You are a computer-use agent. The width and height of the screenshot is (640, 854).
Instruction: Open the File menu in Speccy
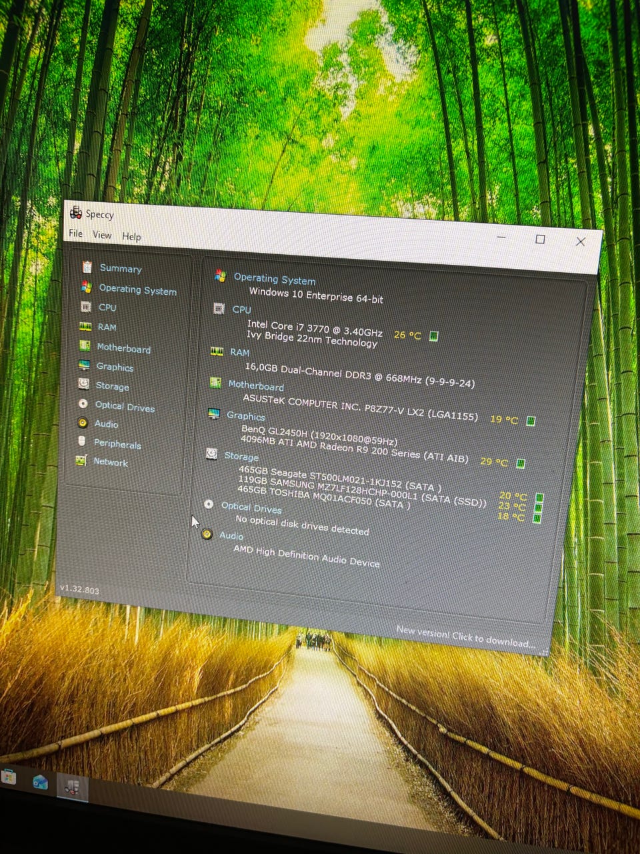[76, 234]
